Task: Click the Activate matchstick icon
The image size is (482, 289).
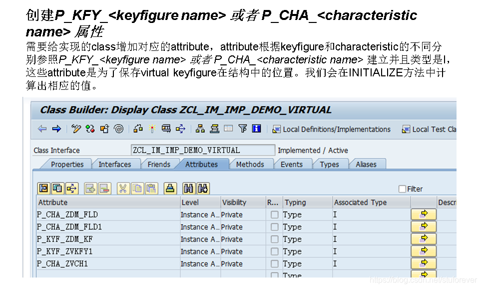Action: (x=152, y=129)
